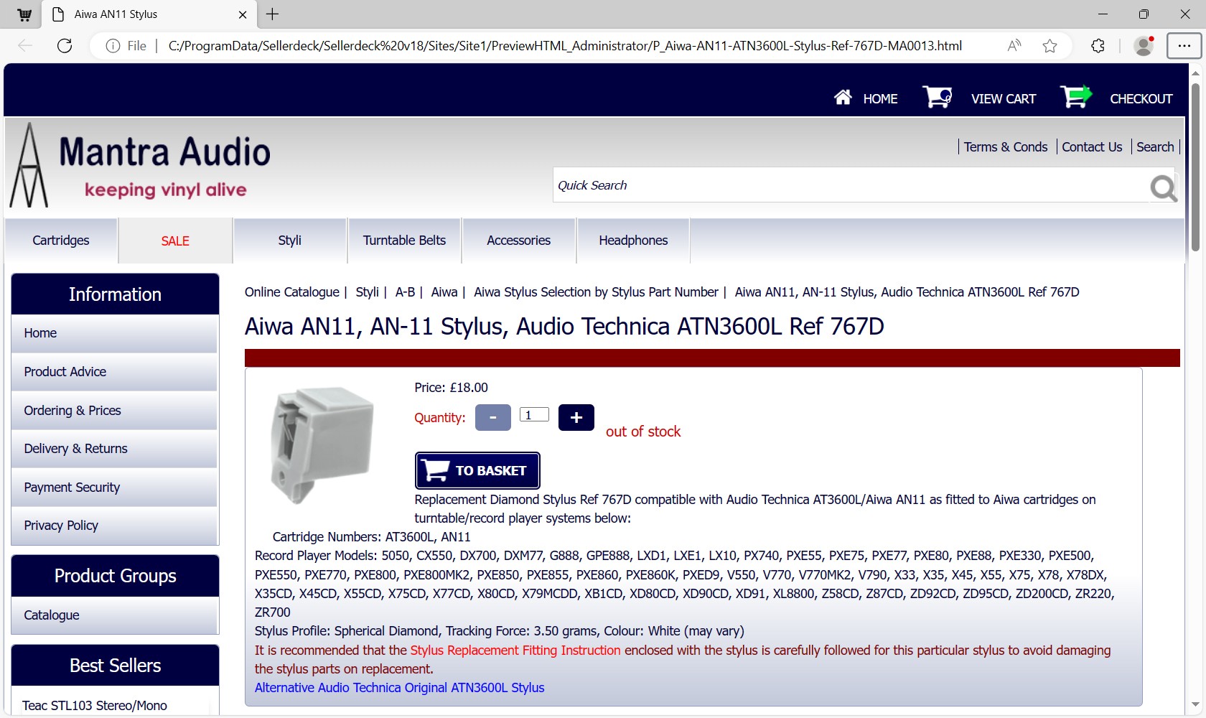Click the Stylus Replacement Fitting Instruction link
Viewport: 1206px width, 718px height.
tap(515, 651)
